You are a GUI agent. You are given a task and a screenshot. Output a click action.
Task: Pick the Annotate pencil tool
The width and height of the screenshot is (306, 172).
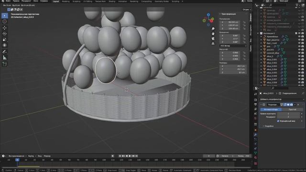tap(5, 52)
